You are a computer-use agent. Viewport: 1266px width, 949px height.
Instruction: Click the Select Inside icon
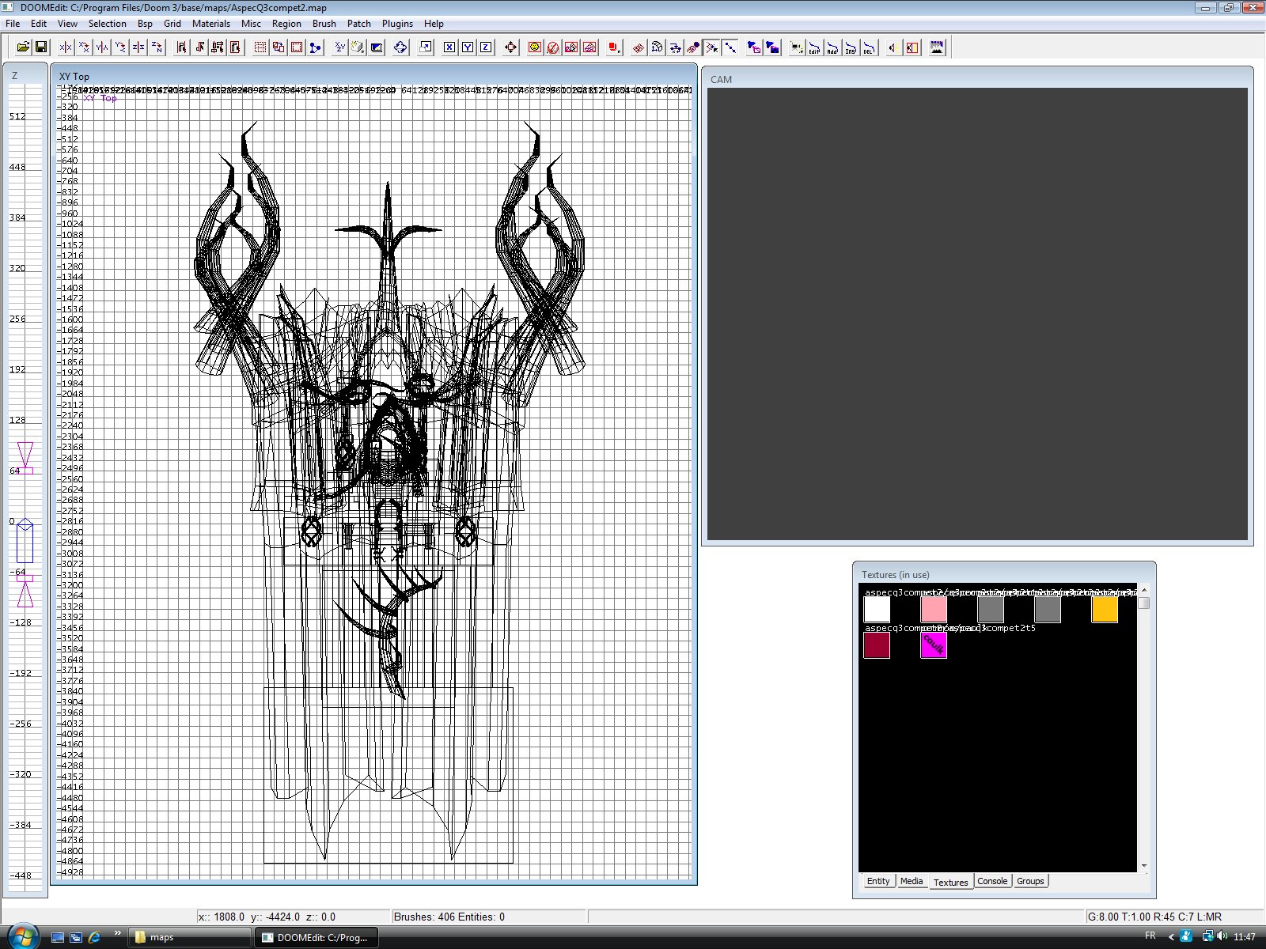tap(235, 47)
